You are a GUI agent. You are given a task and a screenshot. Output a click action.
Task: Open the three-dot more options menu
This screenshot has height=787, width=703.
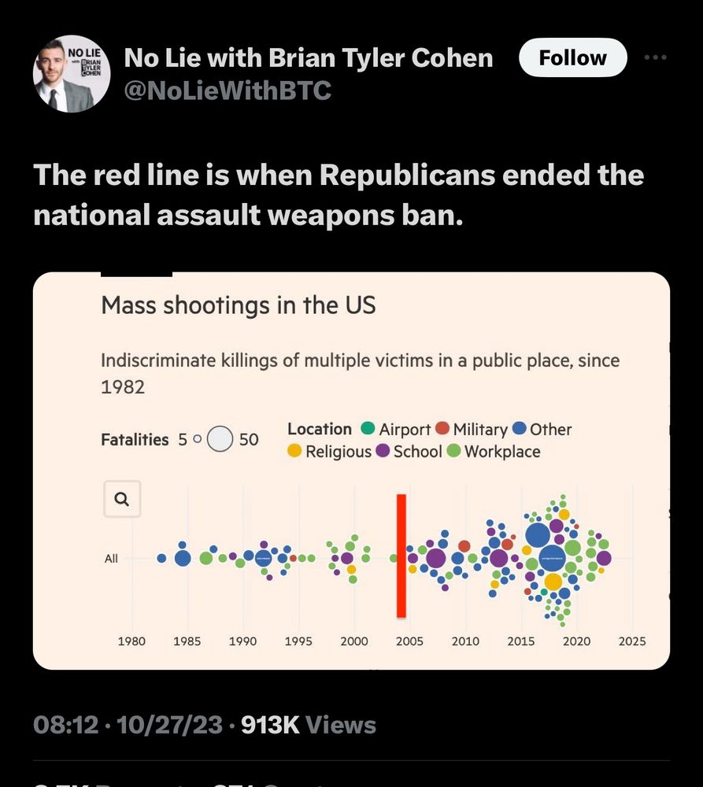(x=655, y=58)
